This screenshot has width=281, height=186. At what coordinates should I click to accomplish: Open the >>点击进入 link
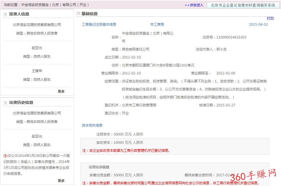tap(194, 5)
